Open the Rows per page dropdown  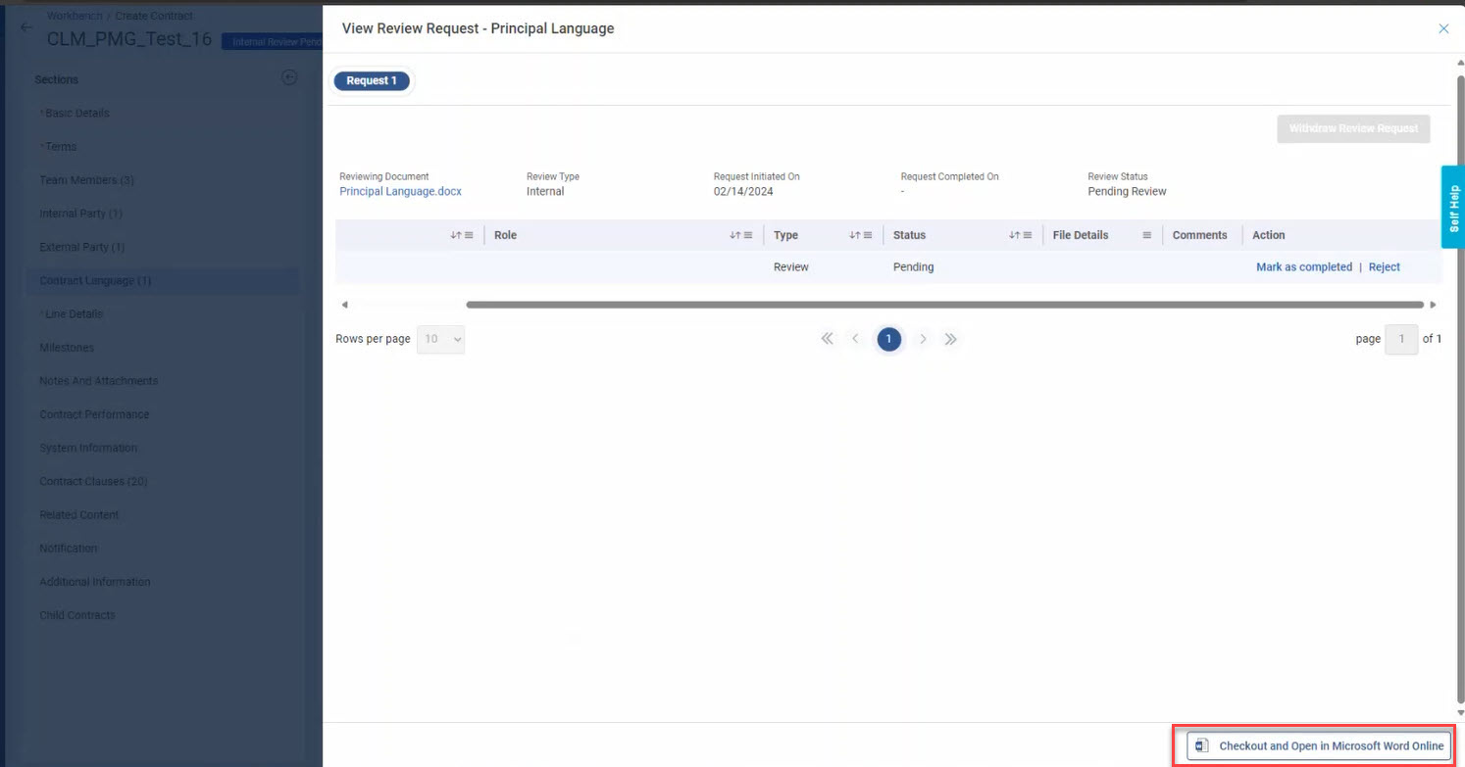[440, 339]
